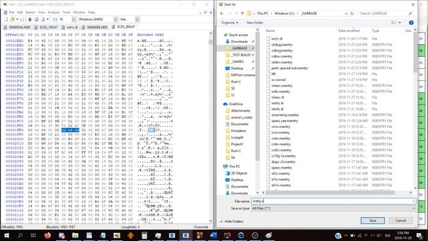Select ckdog.nsentry file

coord(282,45)
